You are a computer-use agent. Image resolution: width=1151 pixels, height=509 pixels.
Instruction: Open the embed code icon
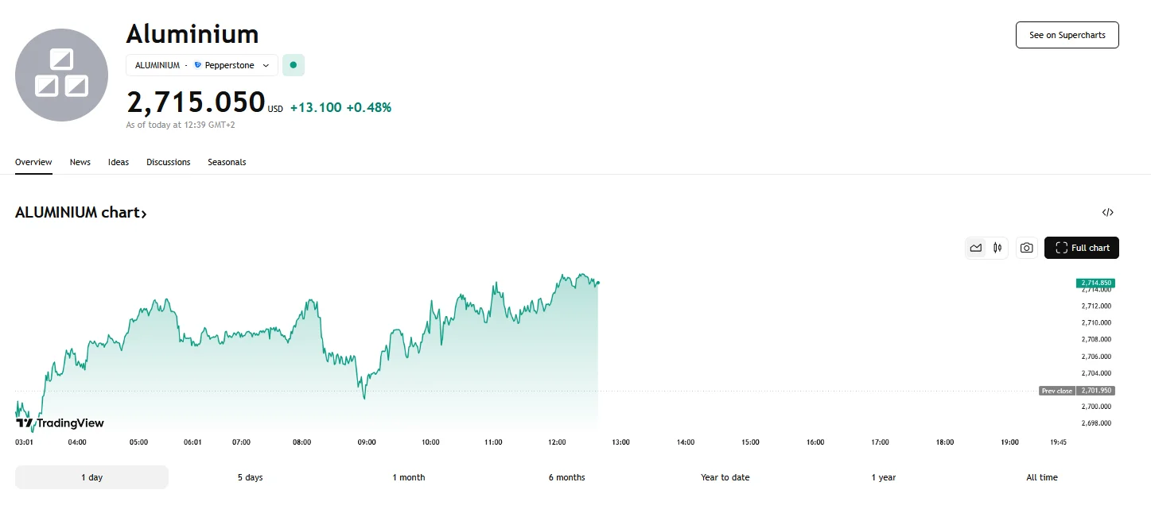1107,212
